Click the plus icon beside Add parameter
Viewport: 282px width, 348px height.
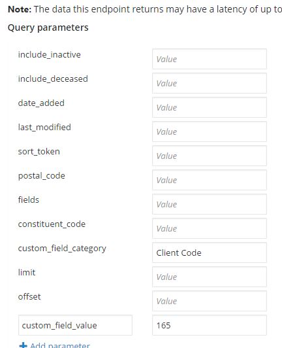(x=23, y=345)
